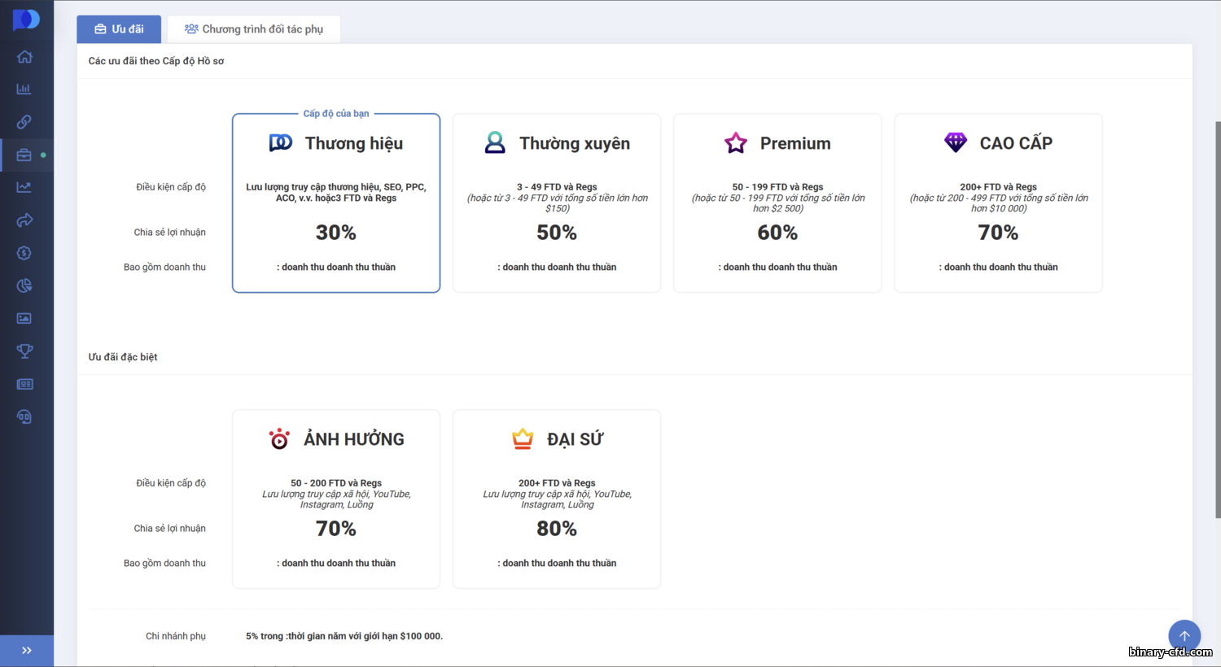
Task: Select the share arrow sidebar icon
Action: [x=24, y=220]
